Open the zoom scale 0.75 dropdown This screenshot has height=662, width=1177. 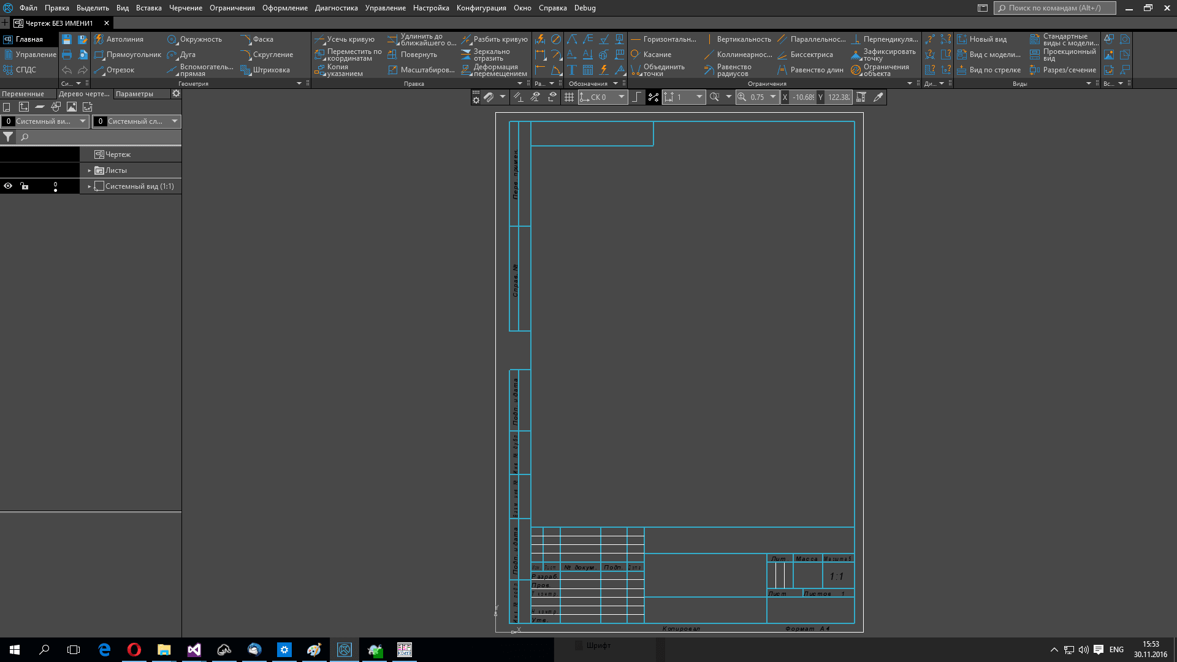(x=773, y=97)
